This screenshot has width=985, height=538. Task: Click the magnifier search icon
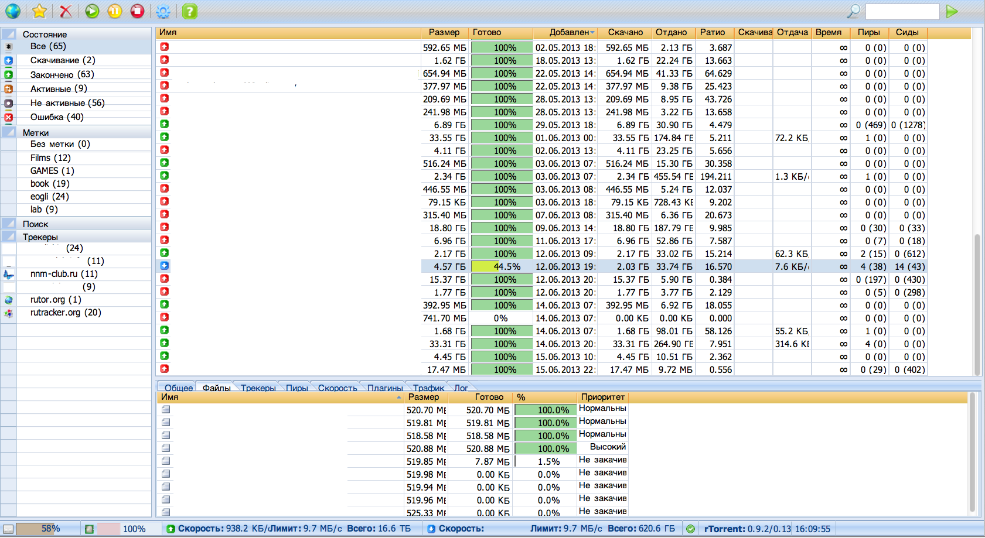pos(853,11)
